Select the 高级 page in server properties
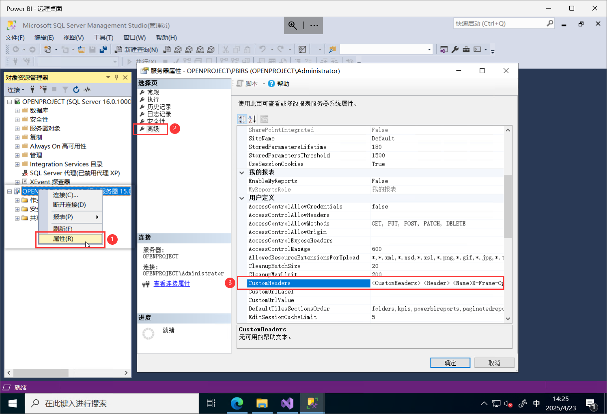The height and width of the screenshot is (414, 607). pos(153,129)
